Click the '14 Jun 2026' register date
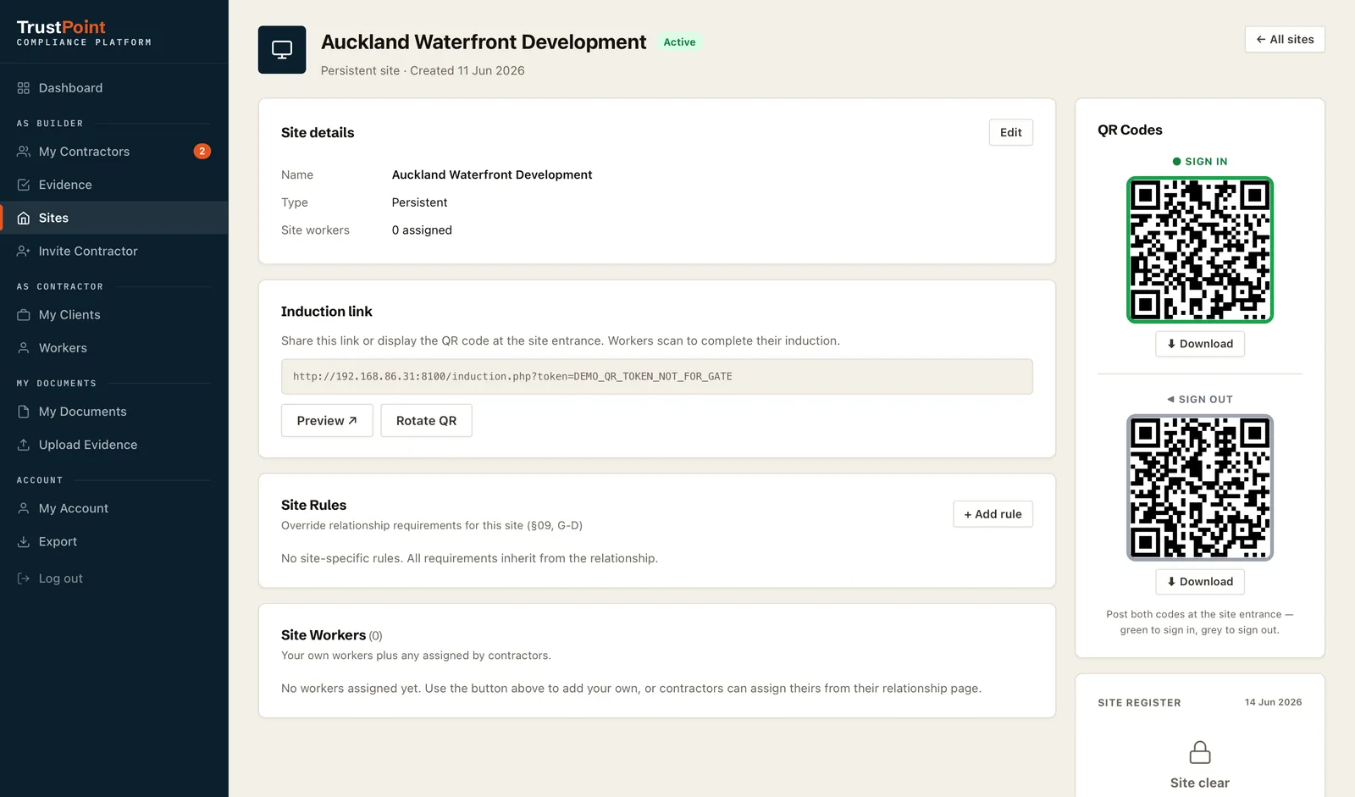Image resolution: width=1355 pixels, height=797 pixels. tap(1273, 702)
